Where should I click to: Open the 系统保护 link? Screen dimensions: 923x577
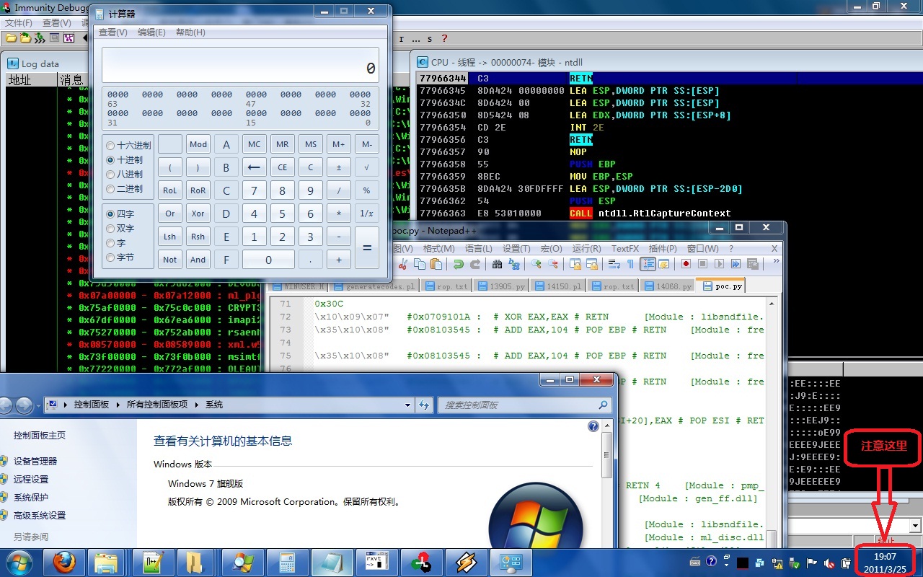(31, 497)
